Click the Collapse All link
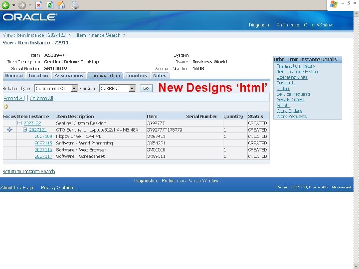This screenshot has height=269, width=359. coord(41,98)
